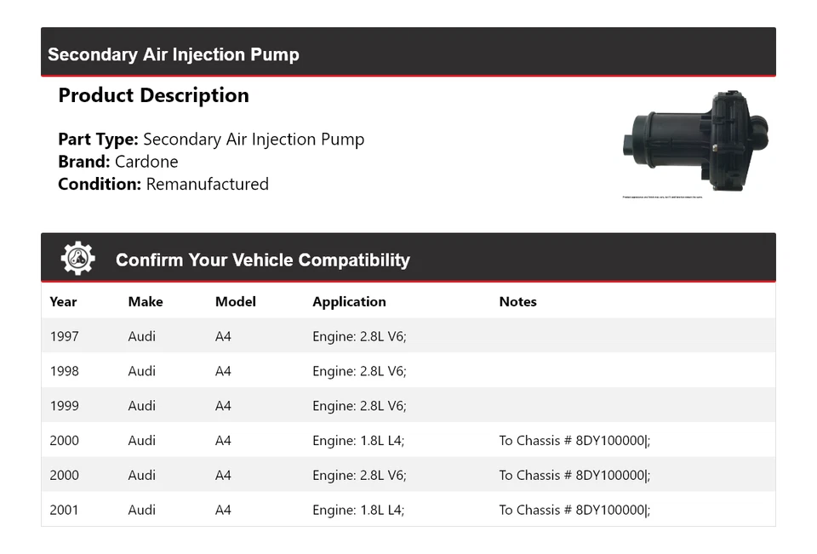
Task: Select the 1998 year cell
Action: pos(64,371)
